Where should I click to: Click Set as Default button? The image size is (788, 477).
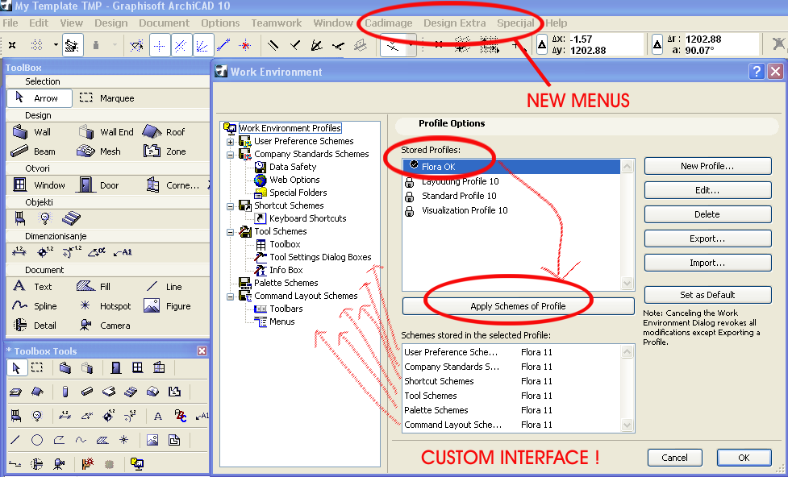tap(707, 295)
